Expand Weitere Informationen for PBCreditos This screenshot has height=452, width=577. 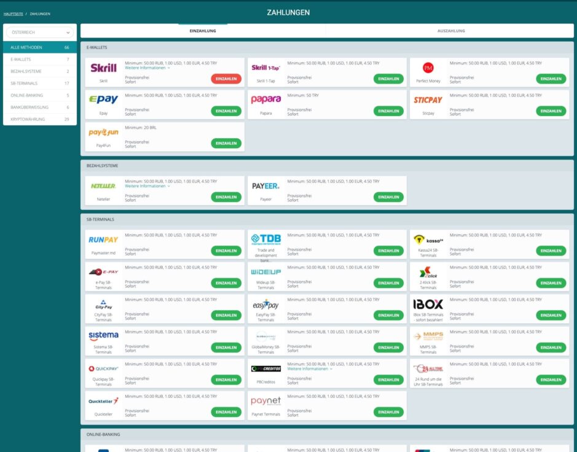[x=310, y=369]
